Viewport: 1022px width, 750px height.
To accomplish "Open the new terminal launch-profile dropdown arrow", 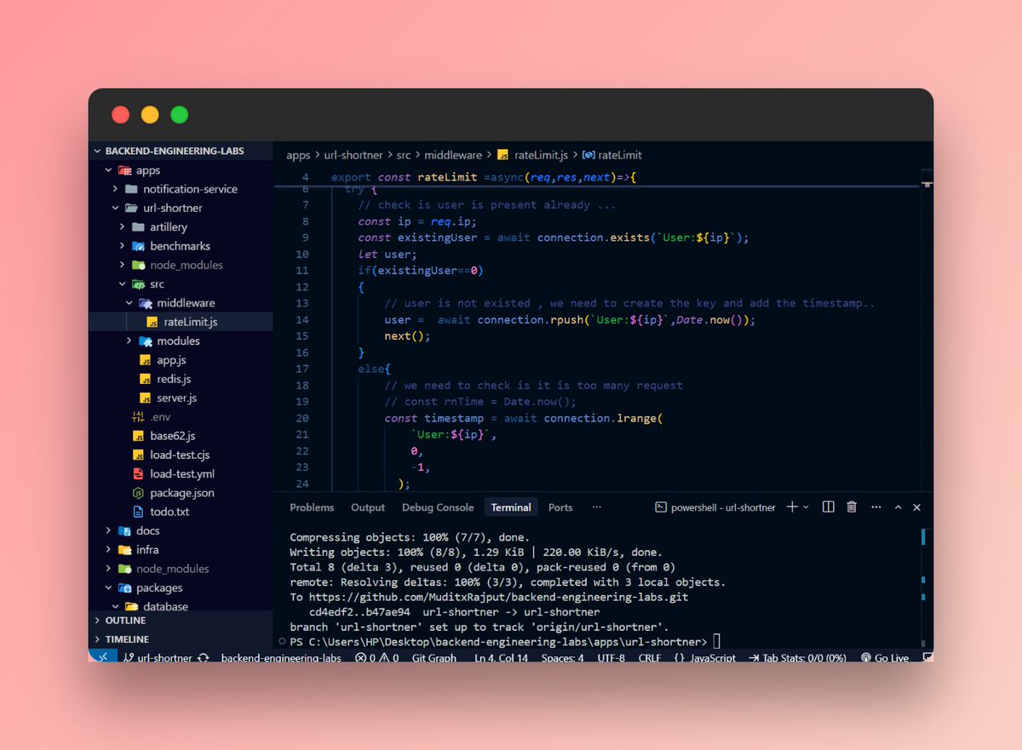I will (806, 507).
